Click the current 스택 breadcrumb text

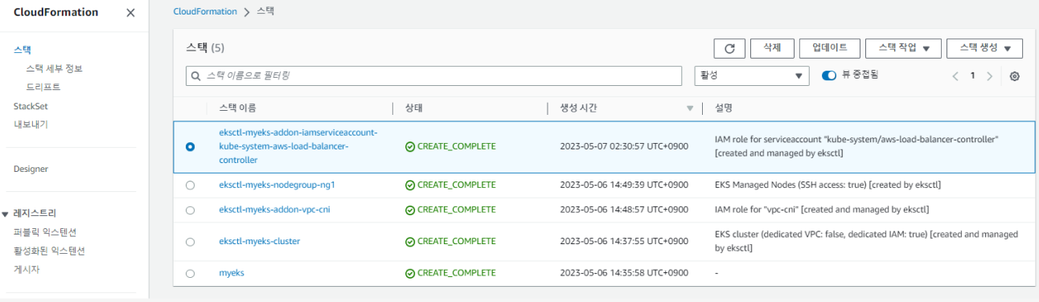coord(265,11)
